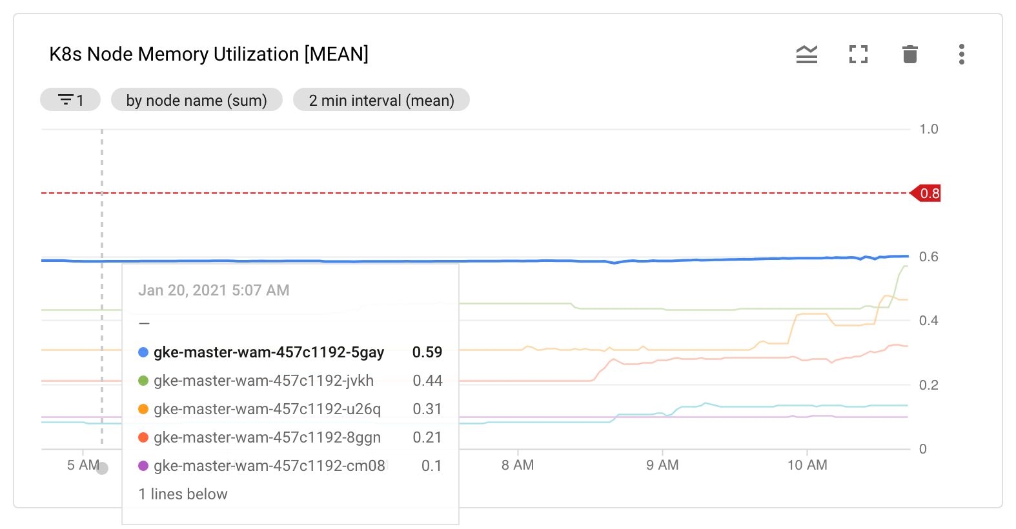
Task: Click the 1.0 y-axis label
Action: [929, 129]
